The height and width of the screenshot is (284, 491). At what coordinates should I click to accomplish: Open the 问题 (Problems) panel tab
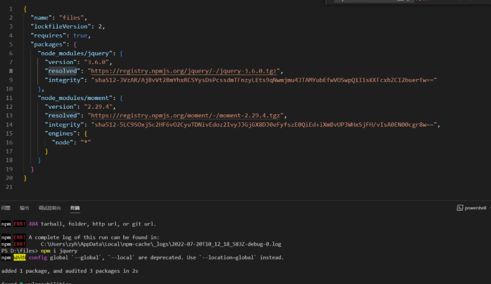6,208
